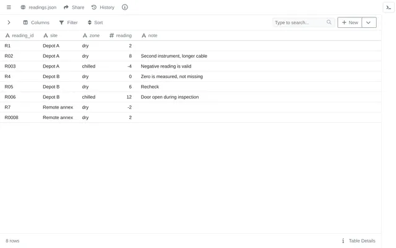The width and height of the screenshot is (396, 248).
Task: Click the History label
Action: click(107, 7)
